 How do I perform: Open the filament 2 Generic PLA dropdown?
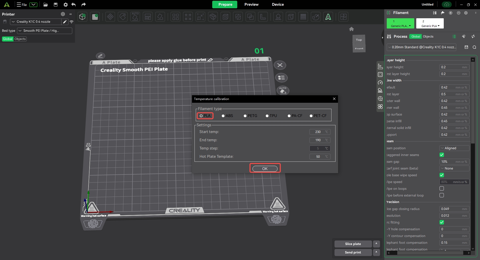[430, 23]
